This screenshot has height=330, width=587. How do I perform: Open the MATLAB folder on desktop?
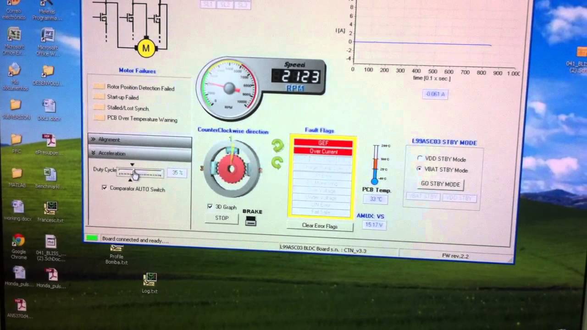[17, 178]
